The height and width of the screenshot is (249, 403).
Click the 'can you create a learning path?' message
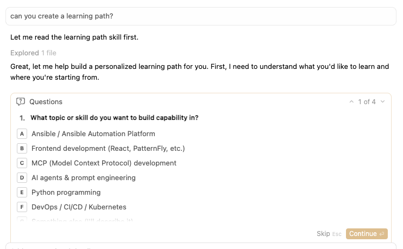click(62, 16)
